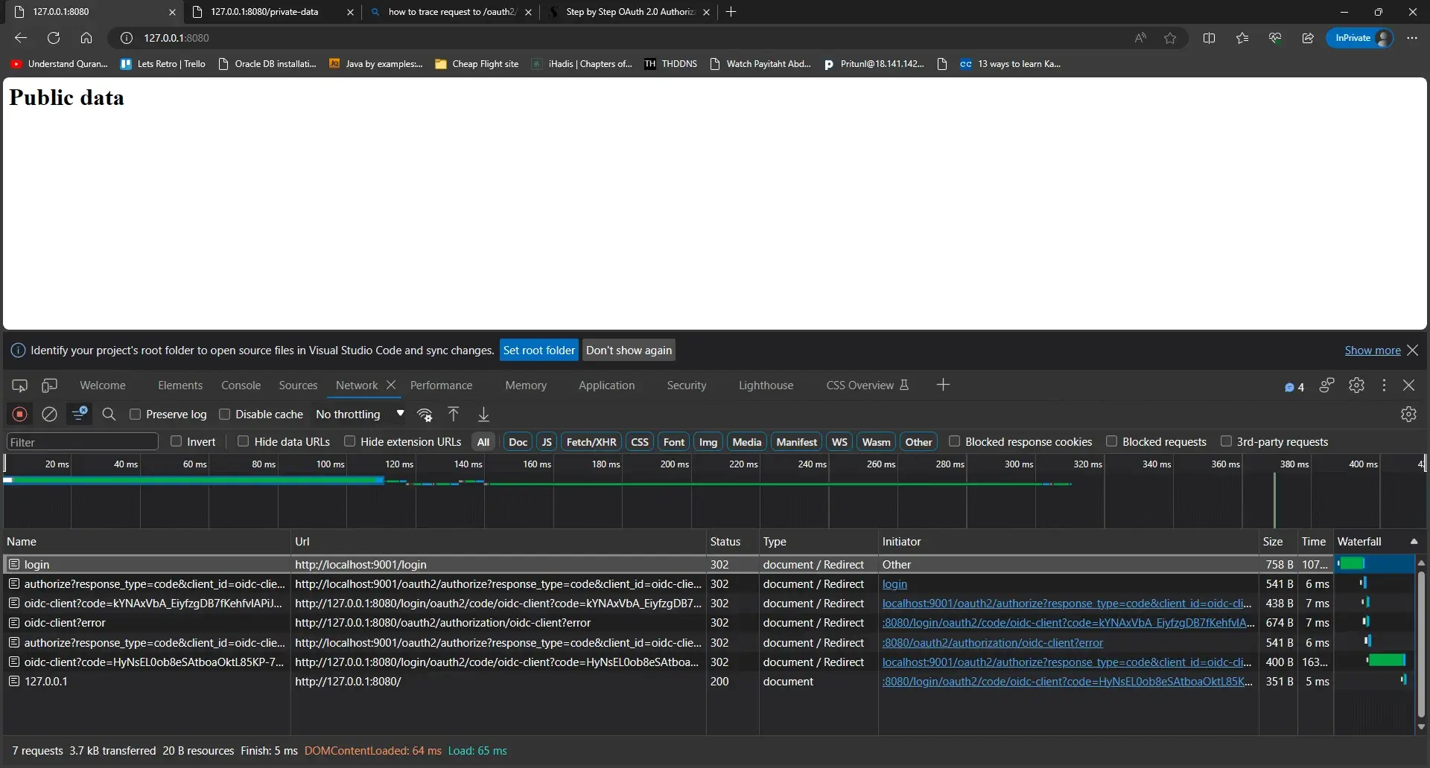Viewport: 1430px width, 768px height.
Task: Open read aloud icon in address bar
Action: point(1140,38)
